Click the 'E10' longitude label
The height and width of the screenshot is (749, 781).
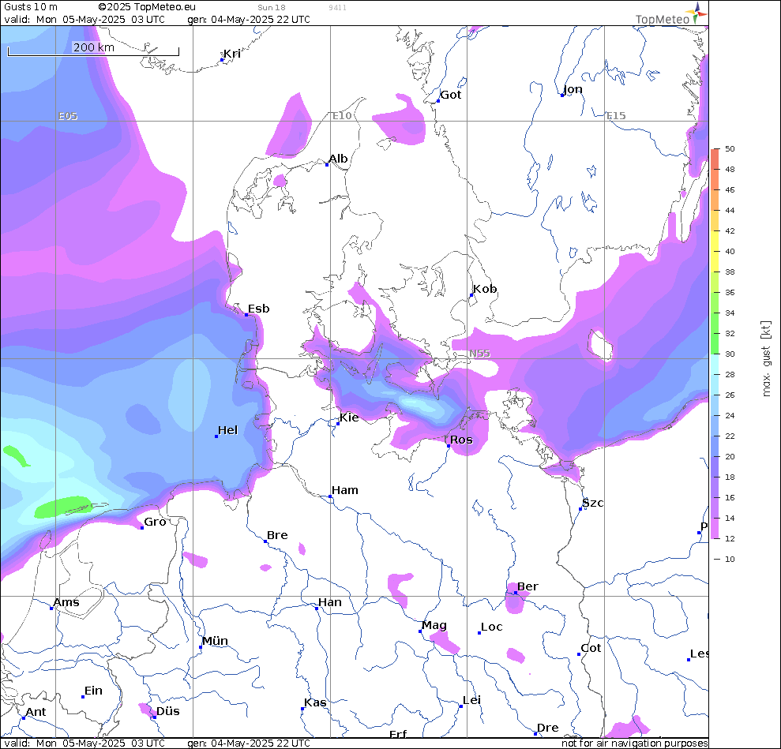pyautogui.click(x=342, y=115)
